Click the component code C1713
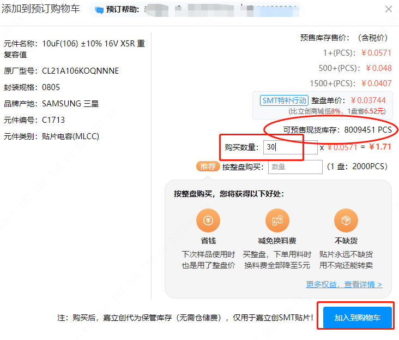Screen dimensions: 399x340 (x=53, y=120)
